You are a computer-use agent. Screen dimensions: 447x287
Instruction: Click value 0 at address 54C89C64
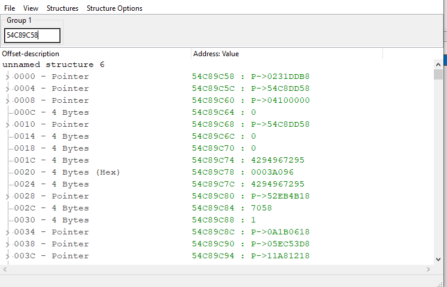pyautogui.click(x=254, y=112)
